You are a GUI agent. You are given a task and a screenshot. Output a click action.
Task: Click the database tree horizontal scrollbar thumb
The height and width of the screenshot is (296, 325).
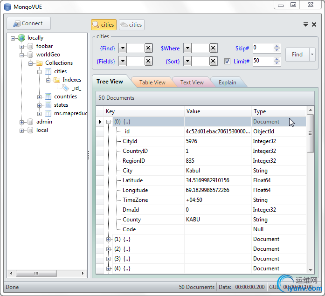(36, 273)
